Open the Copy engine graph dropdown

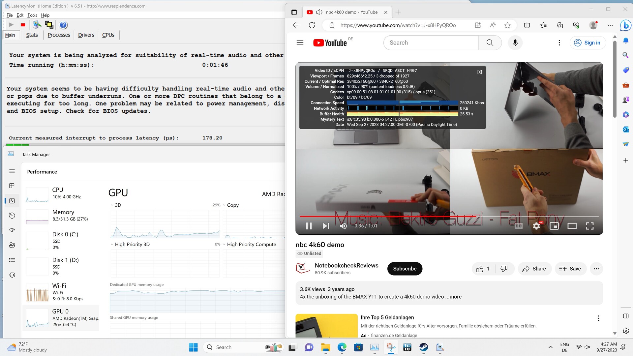[224, 205]
